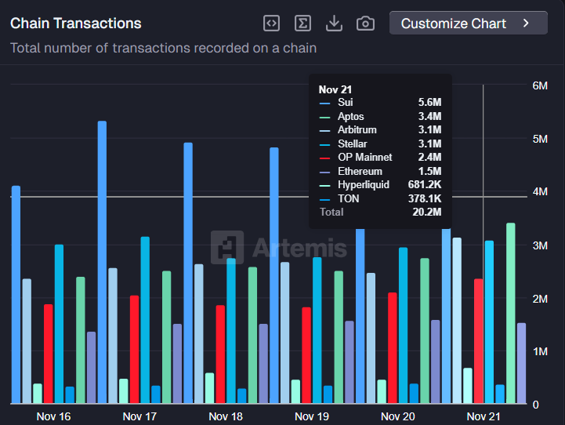Click the chart subtitle description text
The image size is (565, 425).
click(163, 48)
